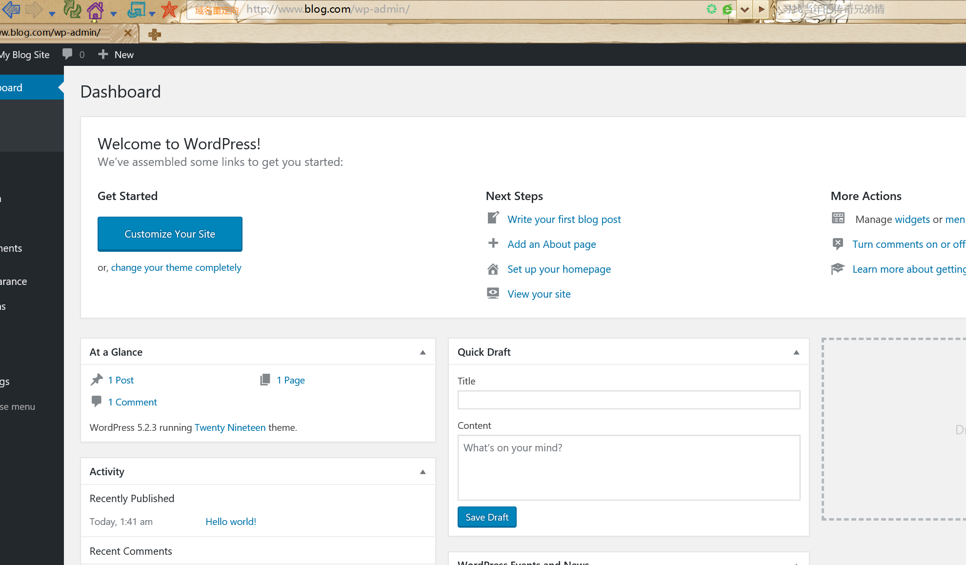
Task: Click the green refresh page icon
Action: point(72,9)
